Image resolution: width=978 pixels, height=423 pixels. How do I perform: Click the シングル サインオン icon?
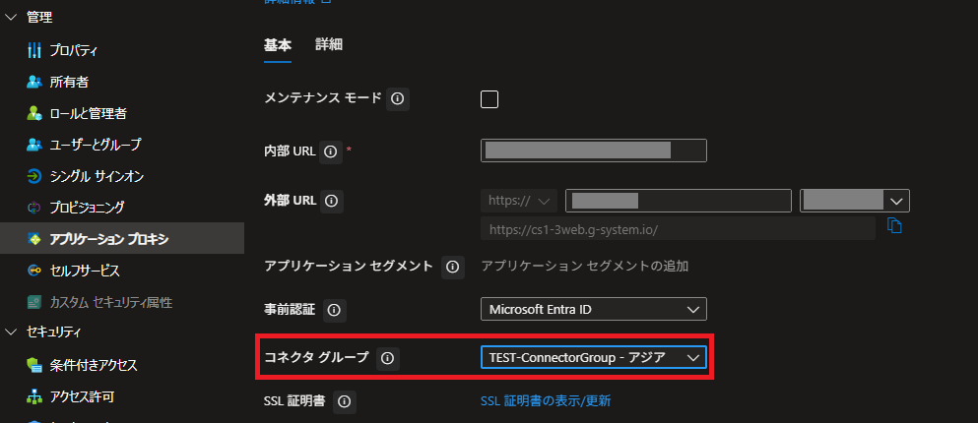tap(34, 176)
